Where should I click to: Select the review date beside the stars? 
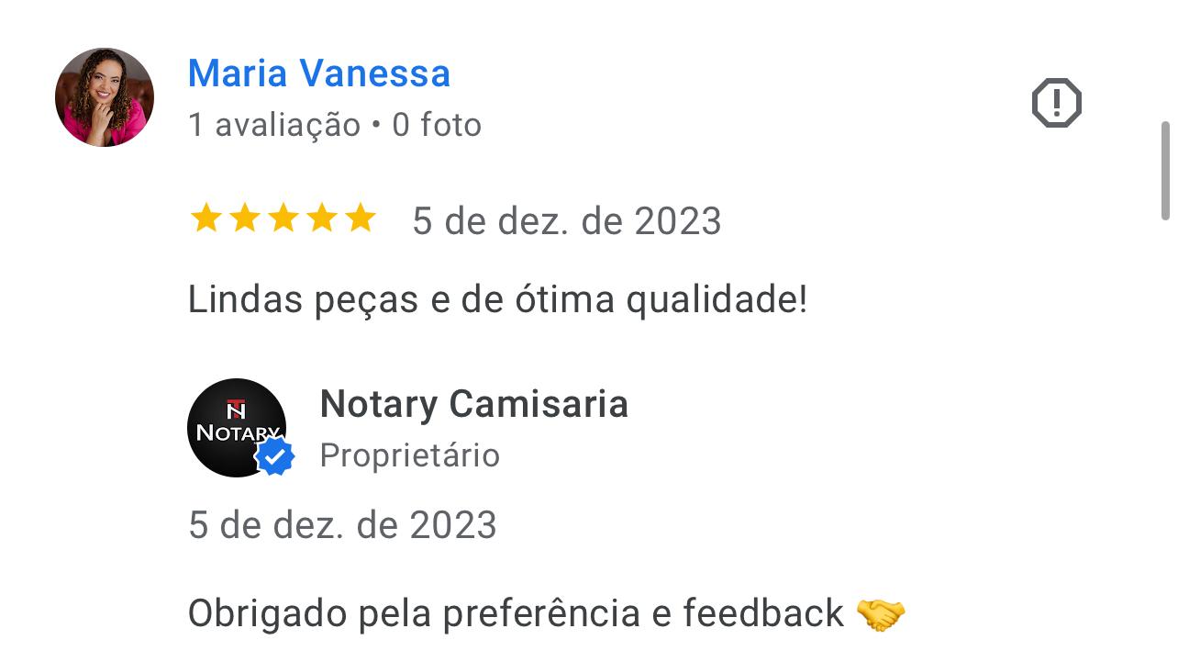click(x=567, y=221)
